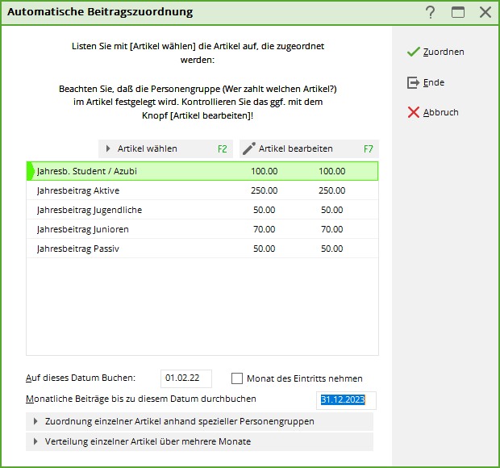The height and width of the screenshot is (468, 500).
Task: Maximize the dialog window
Action: [x=458, y=12]
